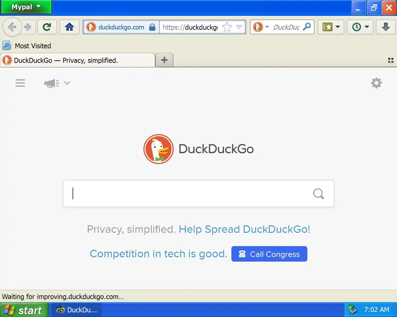Open Competition in tech is good link
397x317 pixels.
[x=158, y=254]
